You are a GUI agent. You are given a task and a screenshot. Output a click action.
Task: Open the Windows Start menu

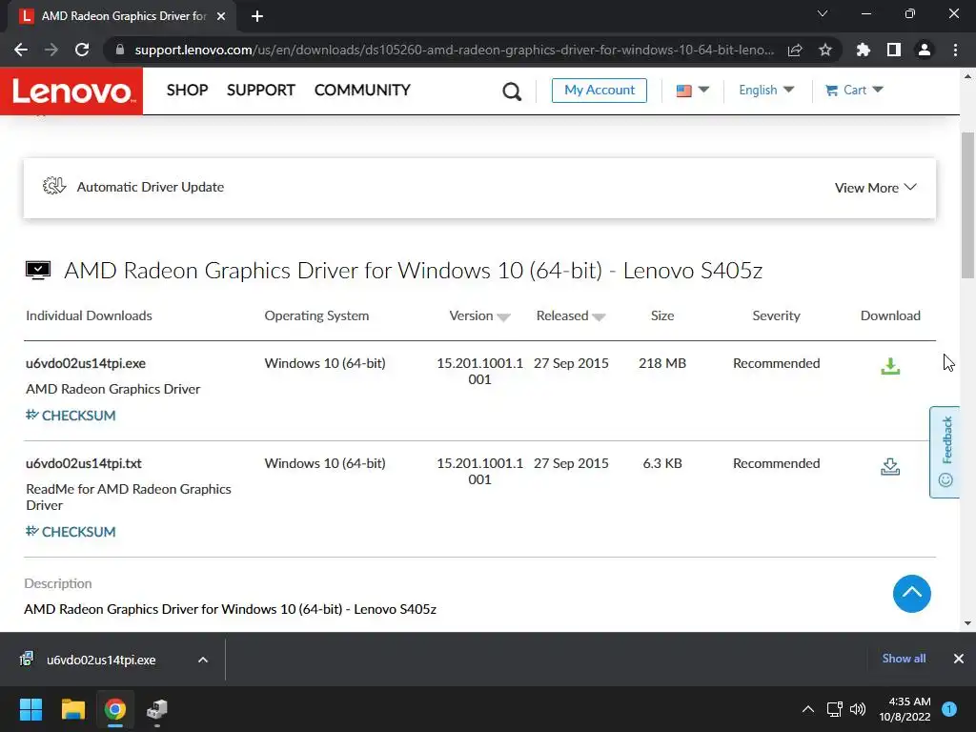point(30,709)
